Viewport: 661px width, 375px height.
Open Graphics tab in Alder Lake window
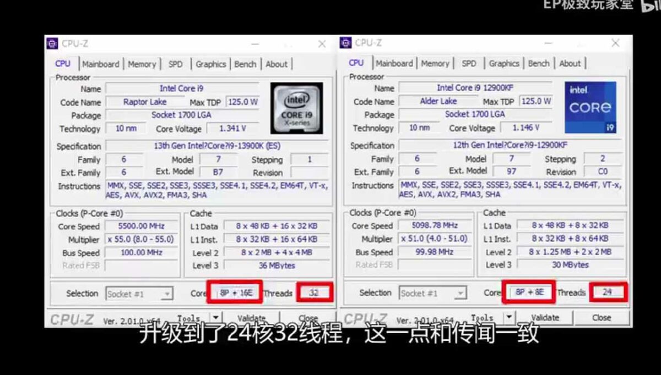504,64
